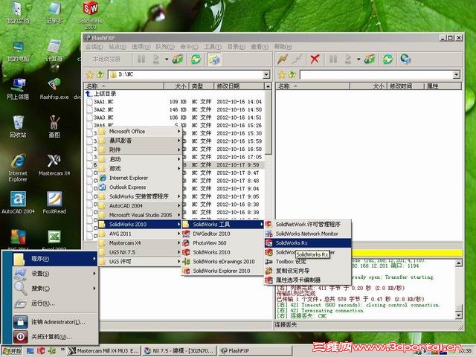The height and width of the screenshot is (357, 476).
Task: Launch SolidWorks Explorer 2010
Action: [x=222, y=271]
